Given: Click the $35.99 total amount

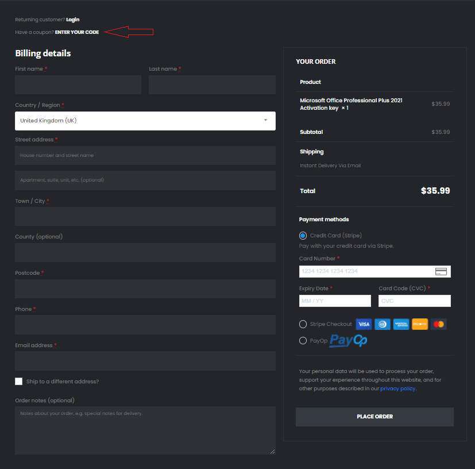Looking at the screenshot, I should tap(435, 191).
